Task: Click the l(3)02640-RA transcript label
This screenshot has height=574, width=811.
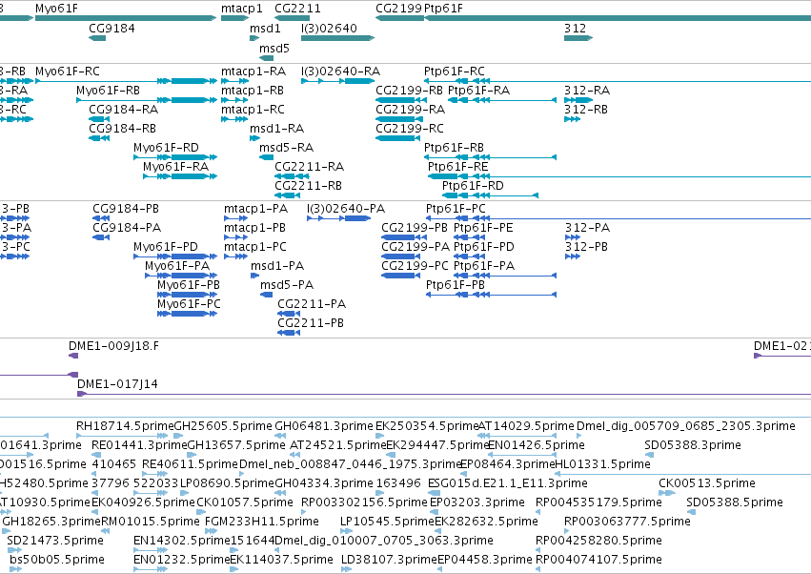Action: pyautogui.click(x=341, y=71)
